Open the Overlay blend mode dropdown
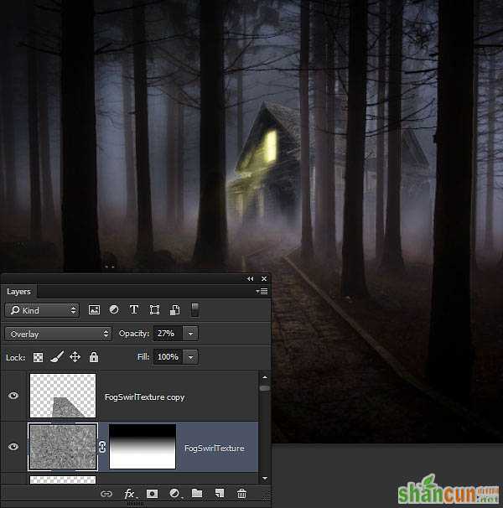The height and width of the screenshot is (508, 503). [x=59, y=334]
